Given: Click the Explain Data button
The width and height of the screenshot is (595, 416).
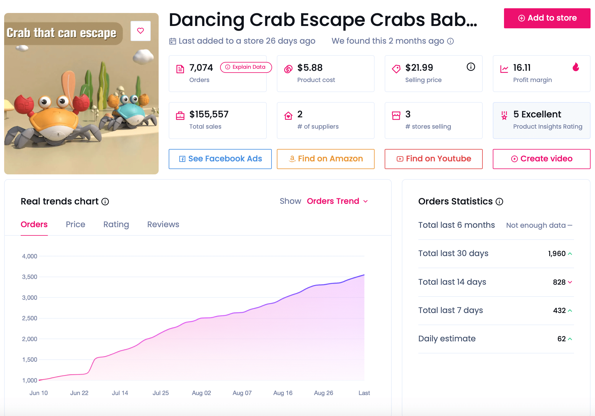Looking at the screenshot, I should pos(246,67).
